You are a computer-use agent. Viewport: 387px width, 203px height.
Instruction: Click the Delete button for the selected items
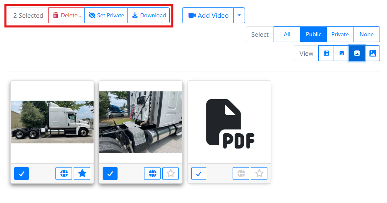click(67, 15)
